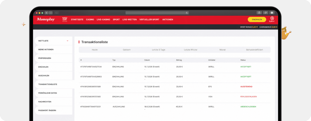Click the yellow Einzahlen button

(x=257, y=19)
